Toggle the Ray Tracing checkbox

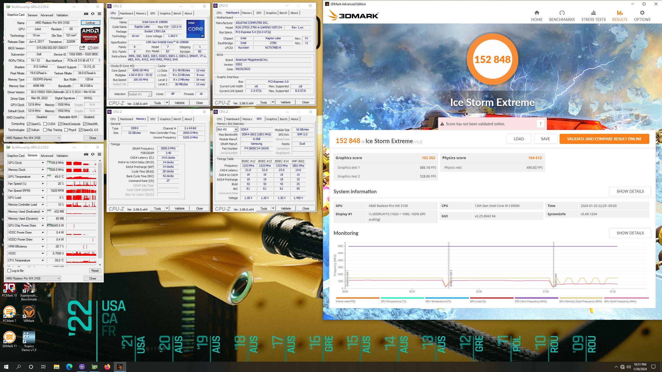pos(45,130)
